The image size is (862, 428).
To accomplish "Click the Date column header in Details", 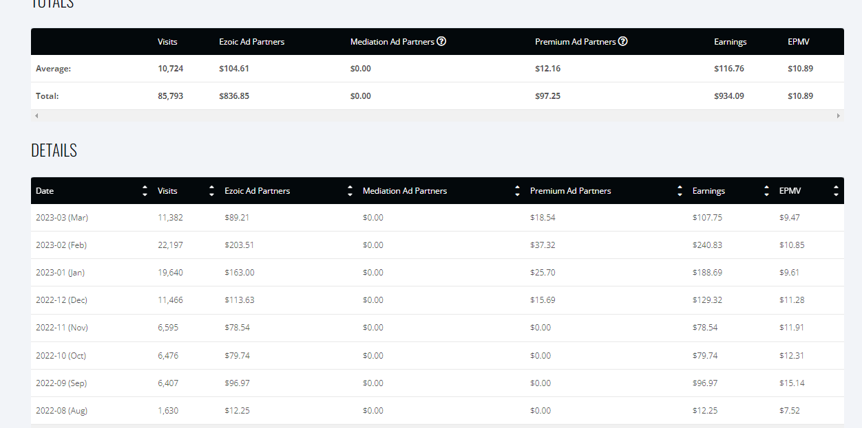I will 45,191.
